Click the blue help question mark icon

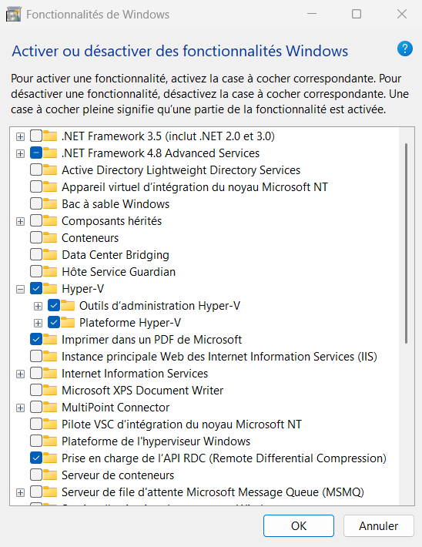point(404,49)
